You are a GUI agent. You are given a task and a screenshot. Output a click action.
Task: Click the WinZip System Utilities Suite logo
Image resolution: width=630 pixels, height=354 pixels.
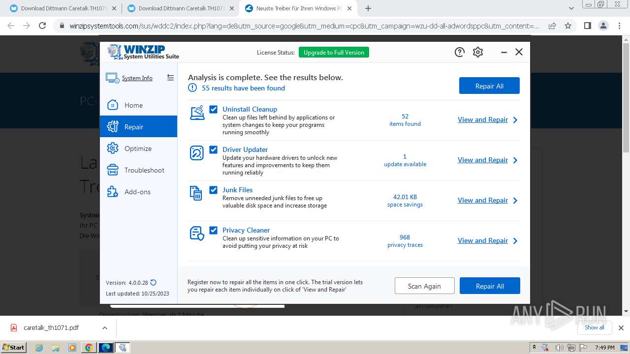(x=143, y=52)
